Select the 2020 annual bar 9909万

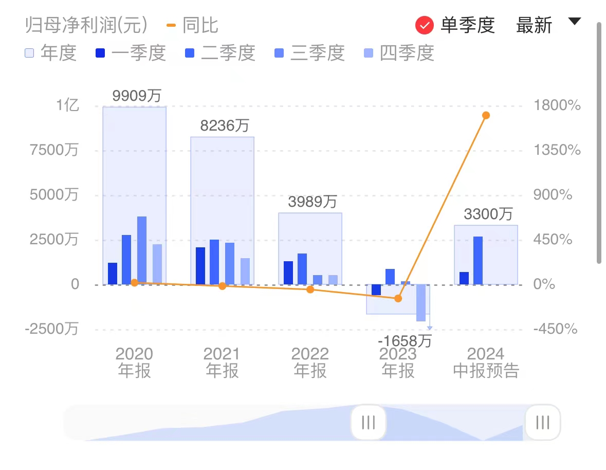pos(135,195)
